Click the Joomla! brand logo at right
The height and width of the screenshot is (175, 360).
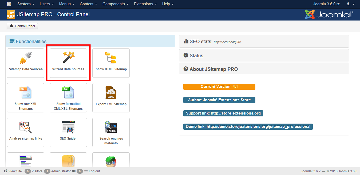[x=329, y=14]
